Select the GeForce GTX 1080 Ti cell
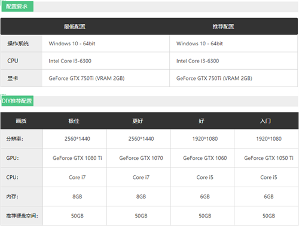This screenshot has width=299, height=226. tap(77, 158)
